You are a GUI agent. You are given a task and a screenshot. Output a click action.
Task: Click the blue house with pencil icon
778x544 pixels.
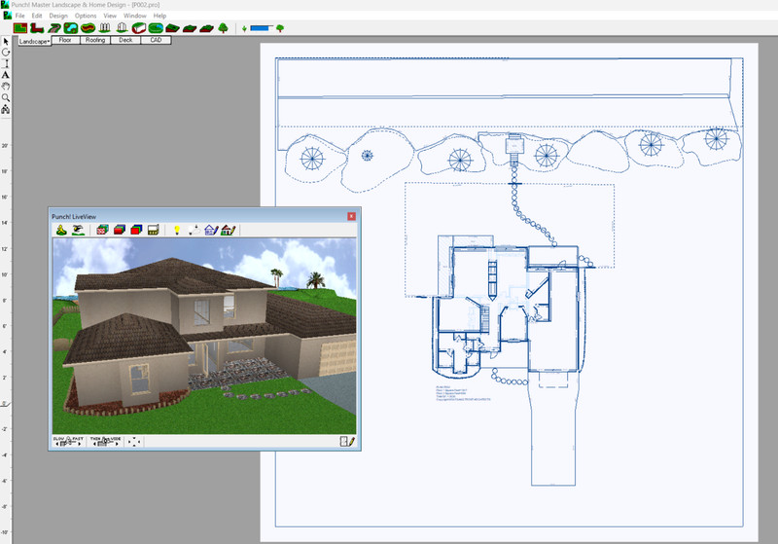click(211, 230)
